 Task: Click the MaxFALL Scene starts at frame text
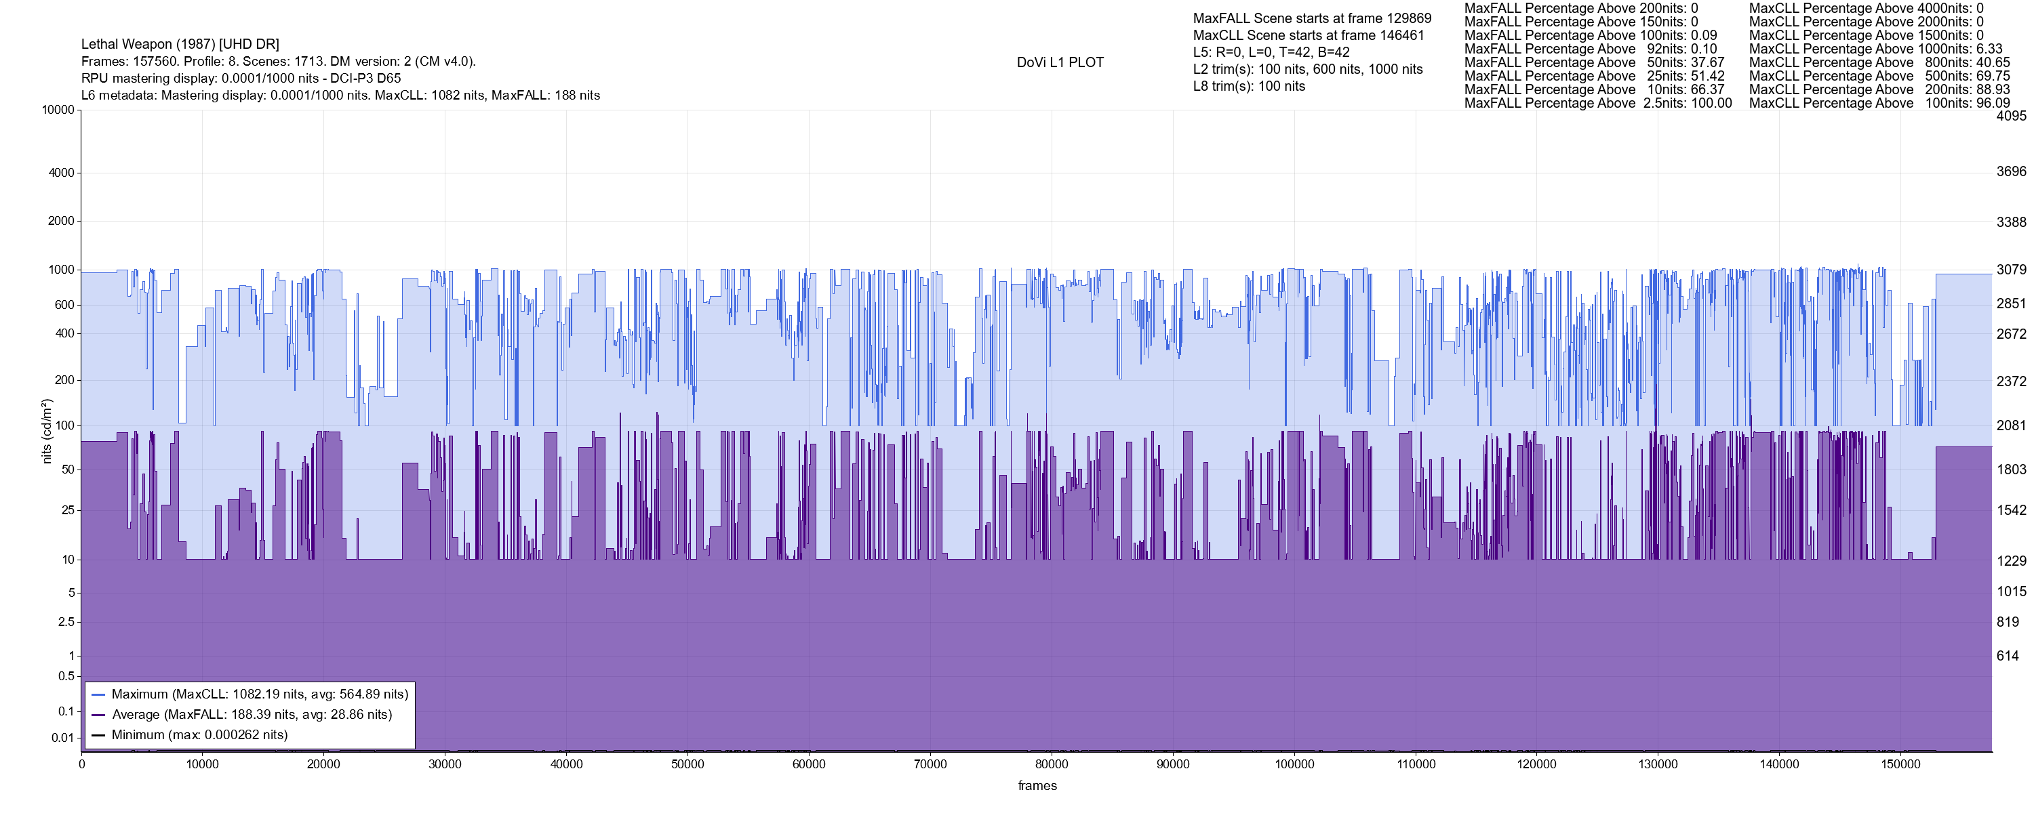click(x=1311, y=18)
